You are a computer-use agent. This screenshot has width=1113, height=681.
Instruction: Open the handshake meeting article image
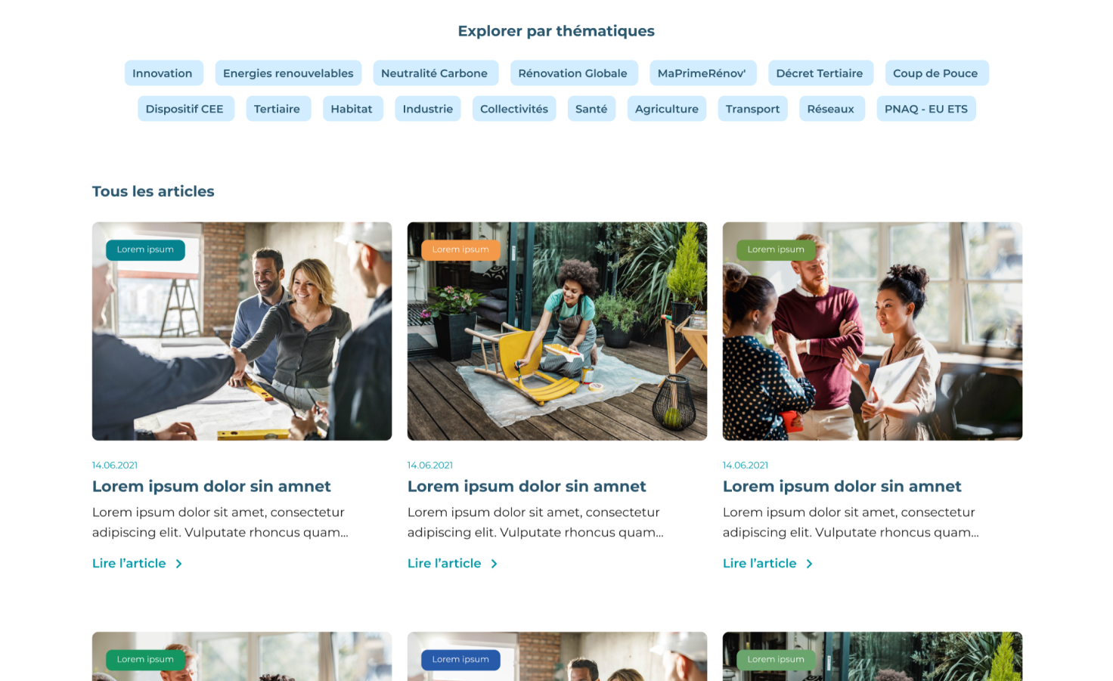pos(242,331)
